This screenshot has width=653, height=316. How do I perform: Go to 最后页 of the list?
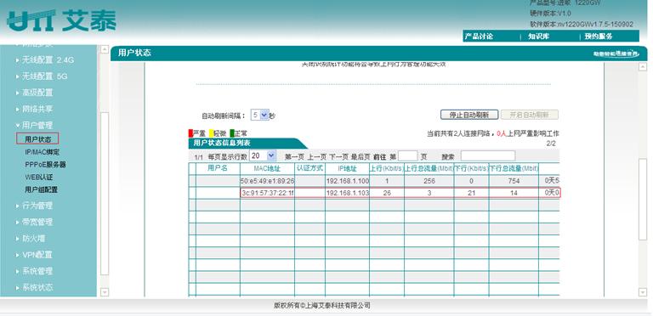361,157
